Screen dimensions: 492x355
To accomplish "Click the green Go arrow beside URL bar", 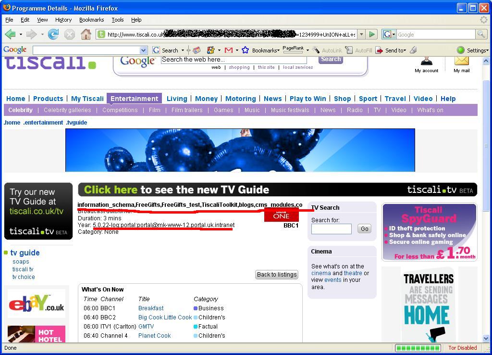I will (x=372, y=34).
